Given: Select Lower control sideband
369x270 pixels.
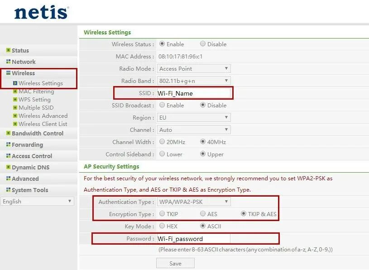Looking at the screenshot, I should click(162, 154).
